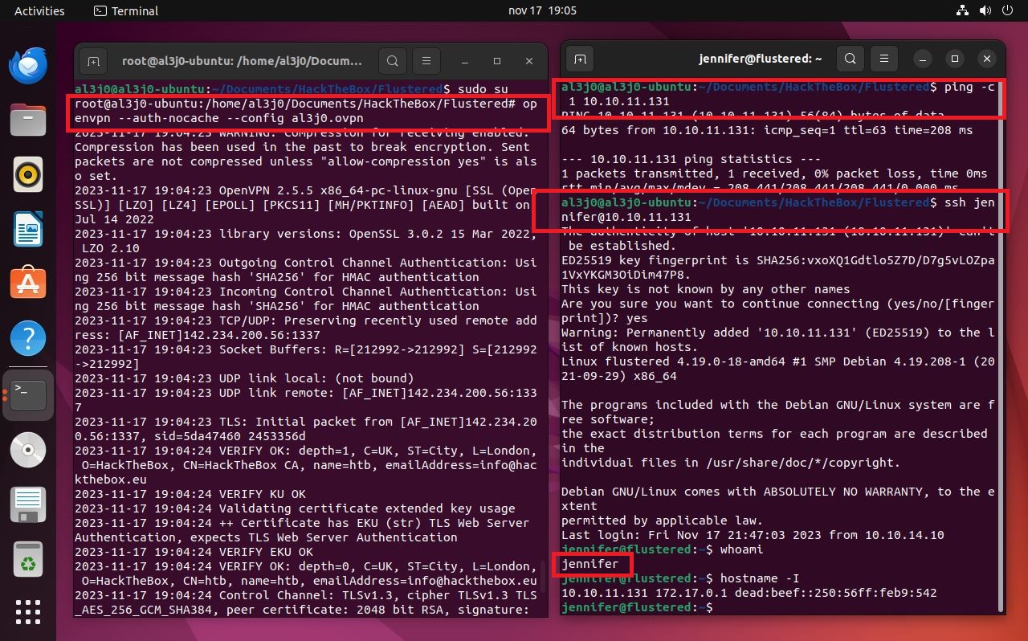Click the 'VERIFY EKU OK' log line
The height and width of the screenshot is (641, 1028).
(194, 552)
